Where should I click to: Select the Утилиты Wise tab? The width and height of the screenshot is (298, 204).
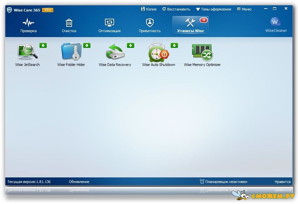(x=190, y=25)
